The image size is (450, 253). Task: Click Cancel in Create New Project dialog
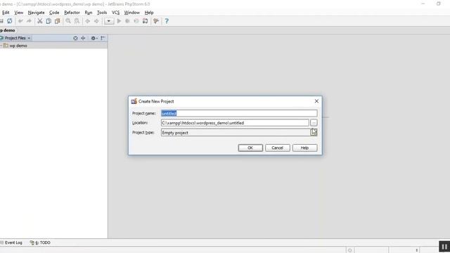(x=278, y=148)
